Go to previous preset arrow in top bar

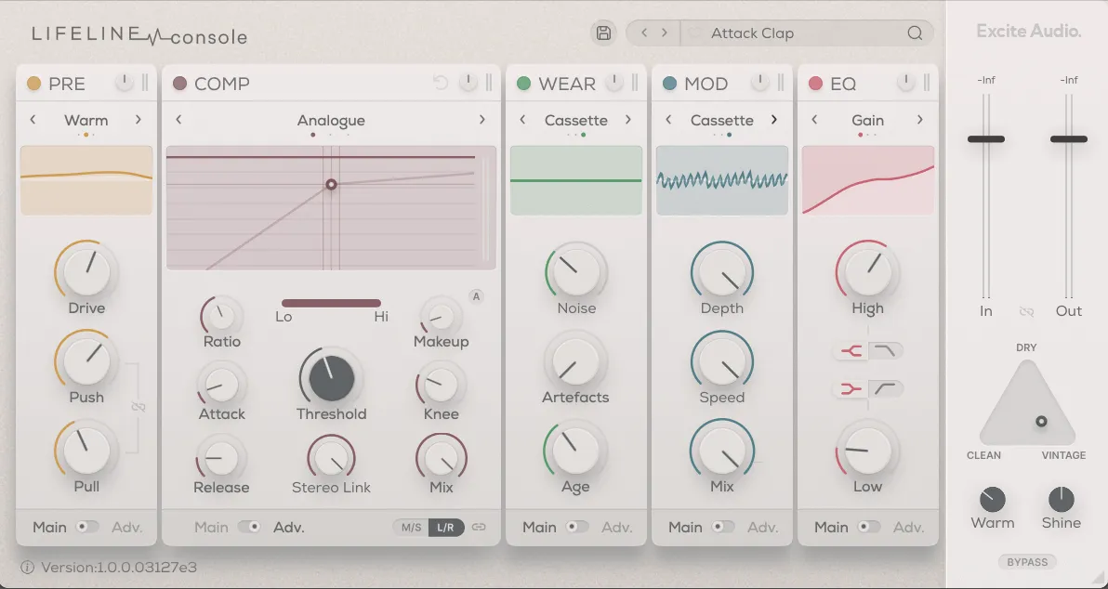(644, 33)
